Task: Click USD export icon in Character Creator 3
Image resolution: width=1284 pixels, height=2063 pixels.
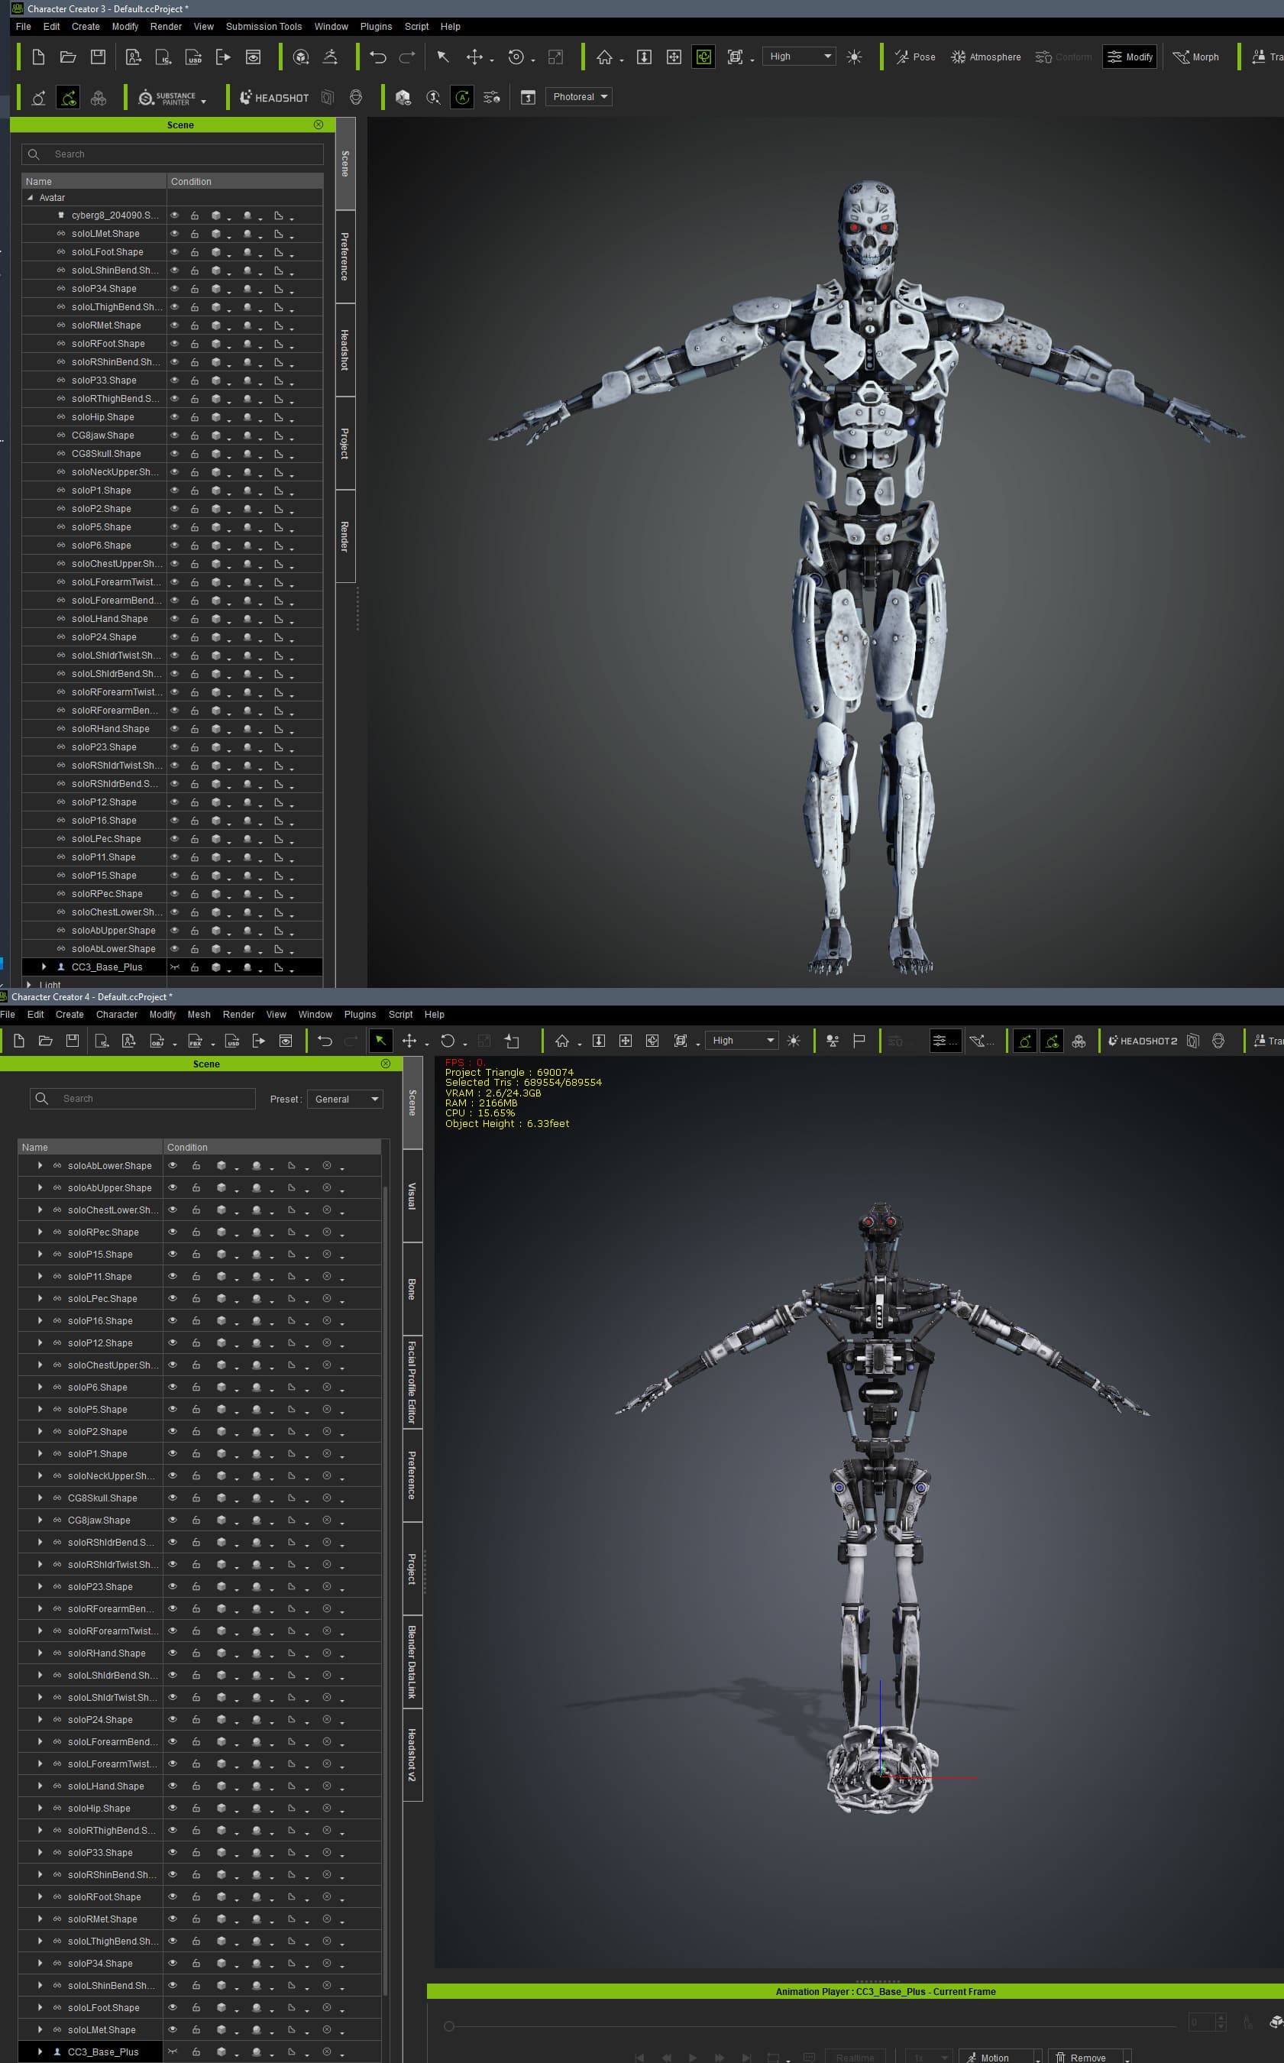Action: pyautogui.click(x=193, y=57)
